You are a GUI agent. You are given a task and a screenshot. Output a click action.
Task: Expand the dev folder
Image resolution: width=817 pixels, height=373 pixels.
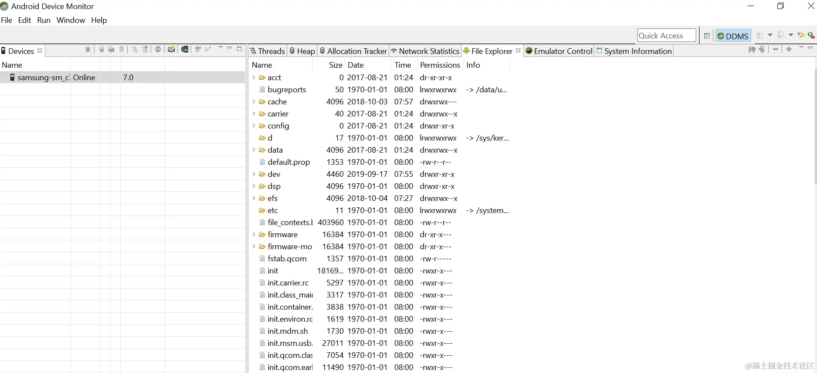click(x=254, y=174)
